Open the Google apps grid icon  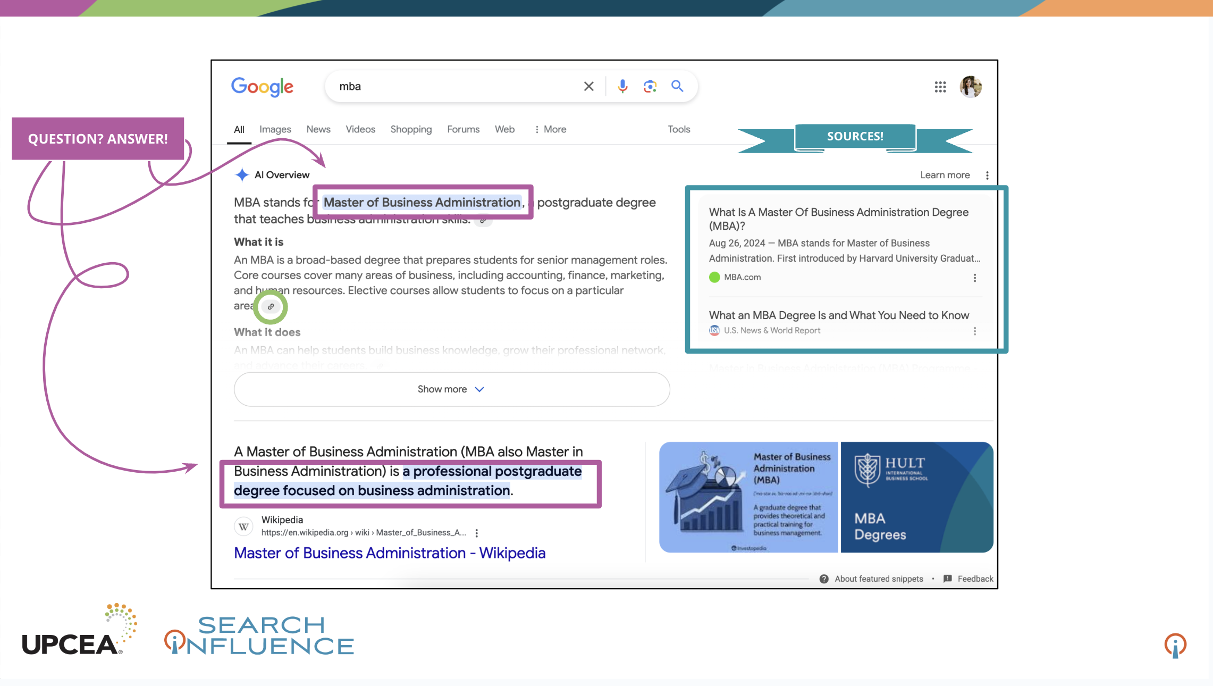[940, 87]
